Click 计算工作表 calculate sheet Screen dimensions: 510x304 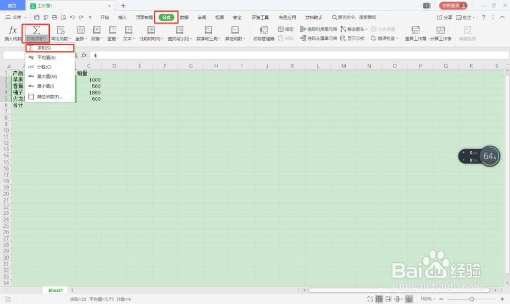click(441, 34)
